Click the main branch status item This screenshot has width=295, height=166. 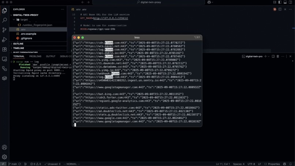[x=12, y=164]
